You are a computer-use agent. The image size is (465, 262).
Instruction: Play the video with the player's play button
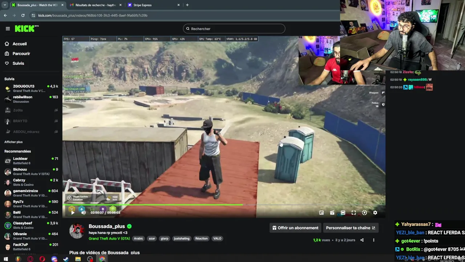tap(73, 213)
